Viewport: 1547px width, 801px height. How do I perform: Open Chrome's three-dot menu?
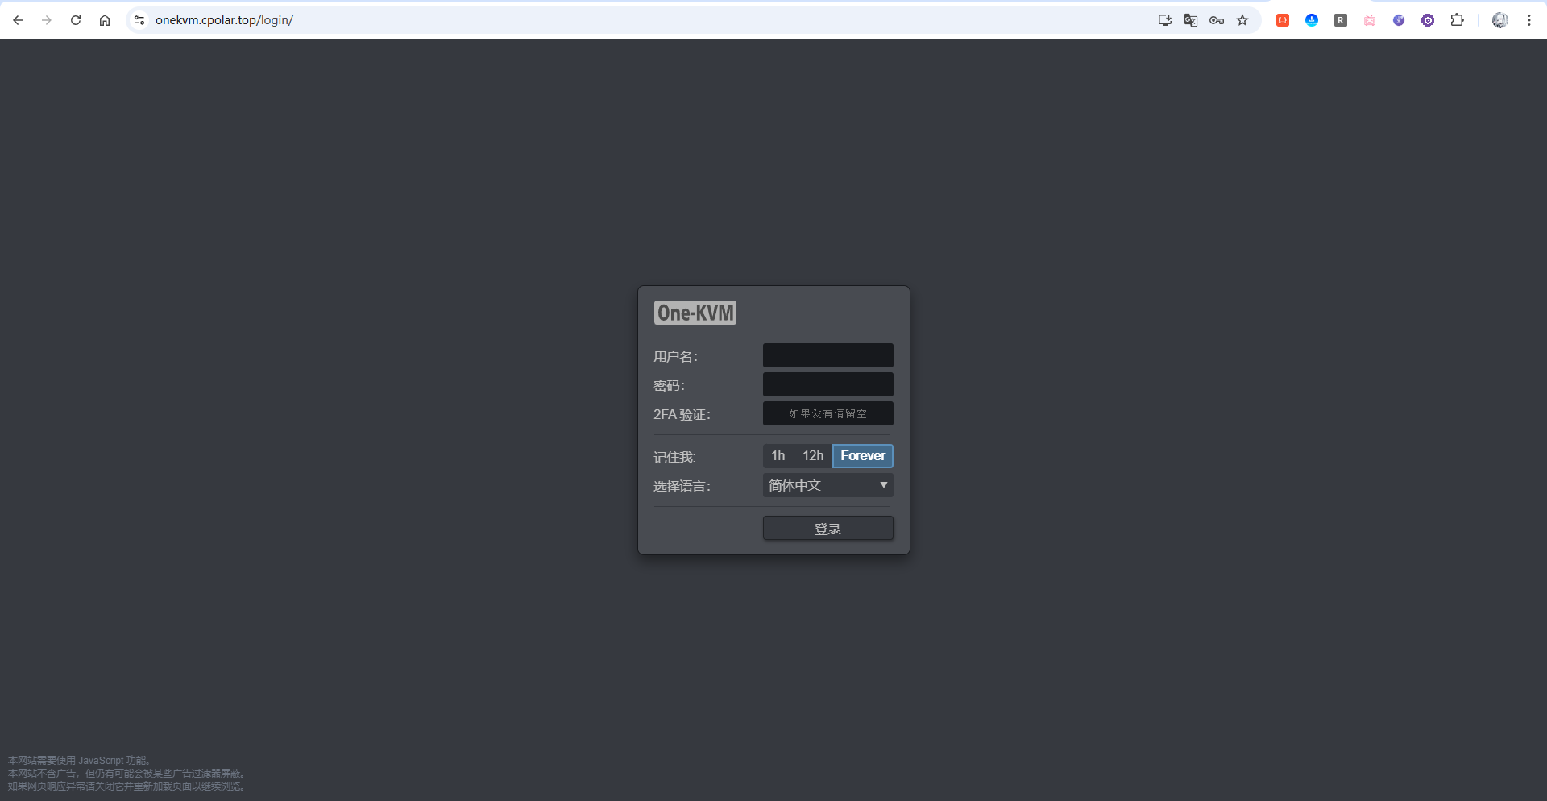[x=1530, y=20]
